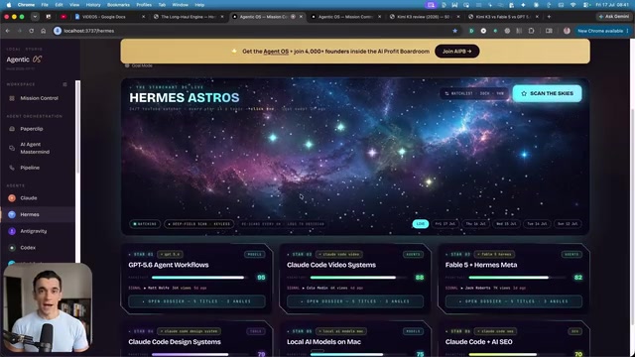Screen dimensions: 635x357
Task: Select the Claude agent icon
Action: coord(12,198)
